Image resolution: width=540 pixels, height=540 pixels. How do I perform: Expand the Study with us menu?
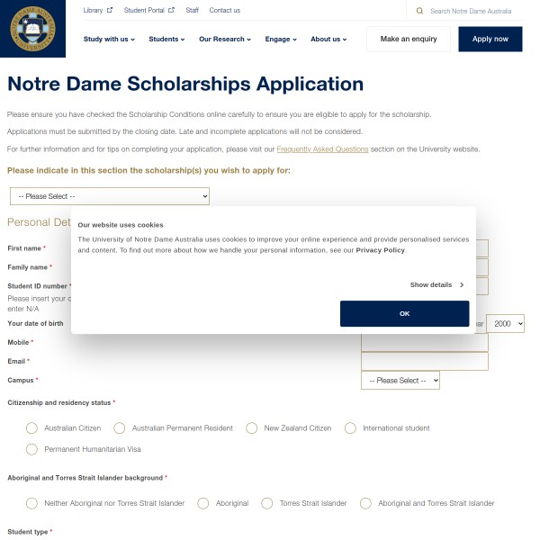tap(109, 40)
